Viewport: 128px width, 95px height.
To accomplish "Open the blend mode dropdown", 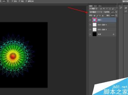I will (x=95, y=12).
